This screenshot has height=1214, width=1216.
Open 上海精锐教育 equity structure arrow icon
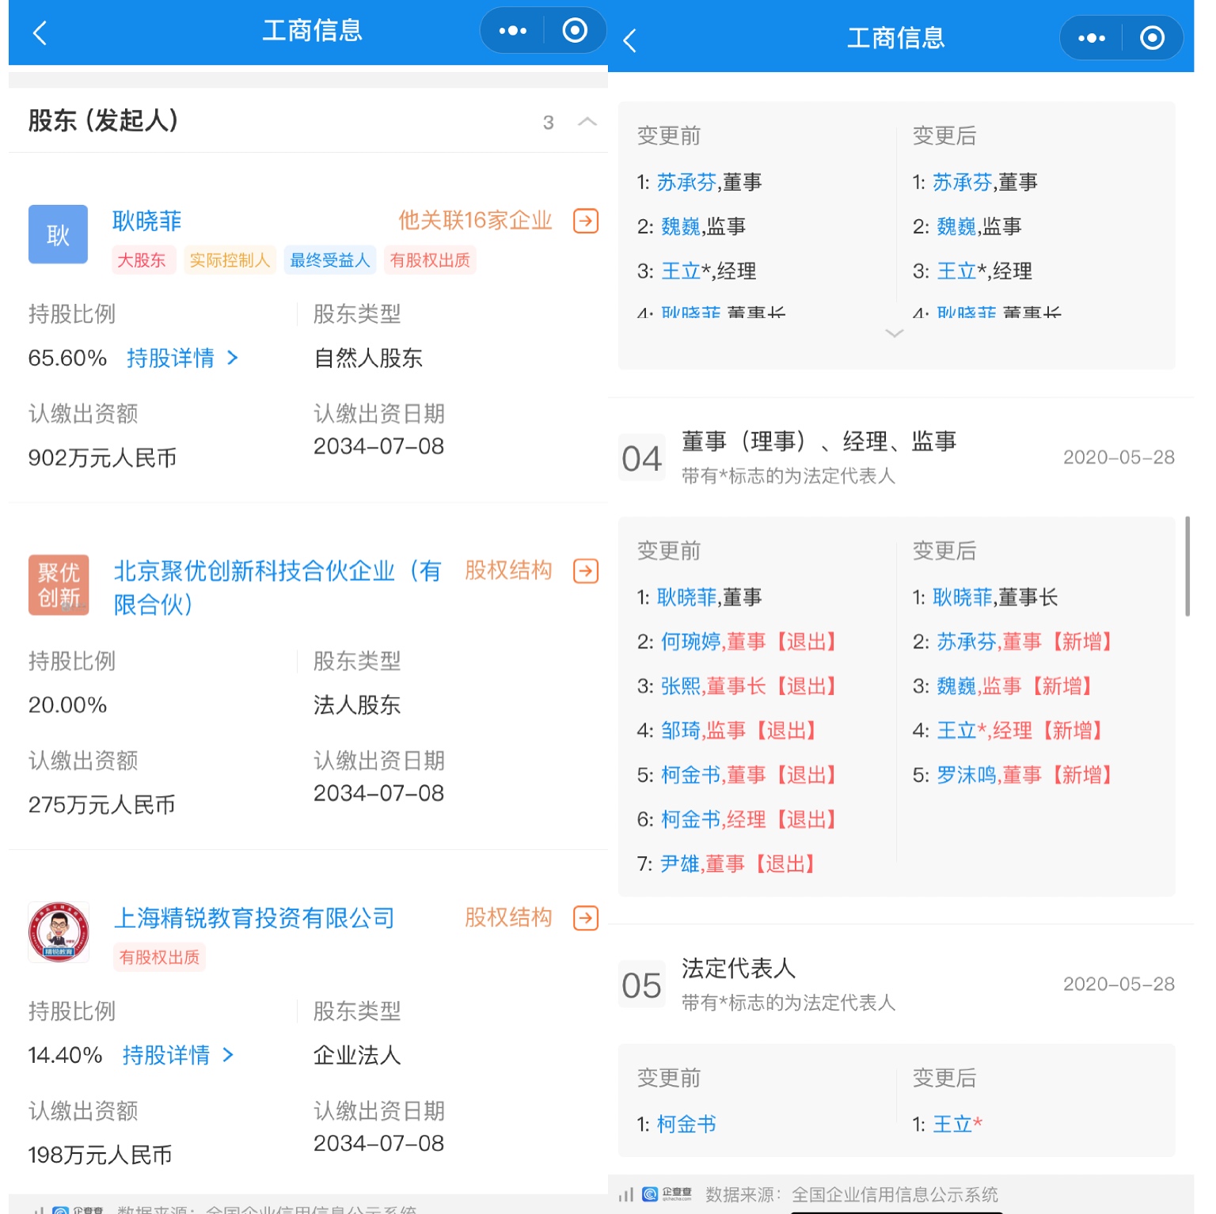click(x=585, y=918)
